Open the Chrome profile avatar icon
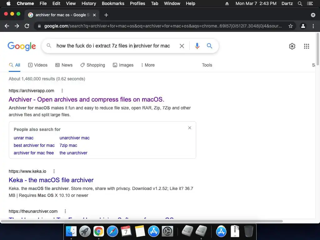Viewport: 320px width, 240px height. tap(303, 26)
